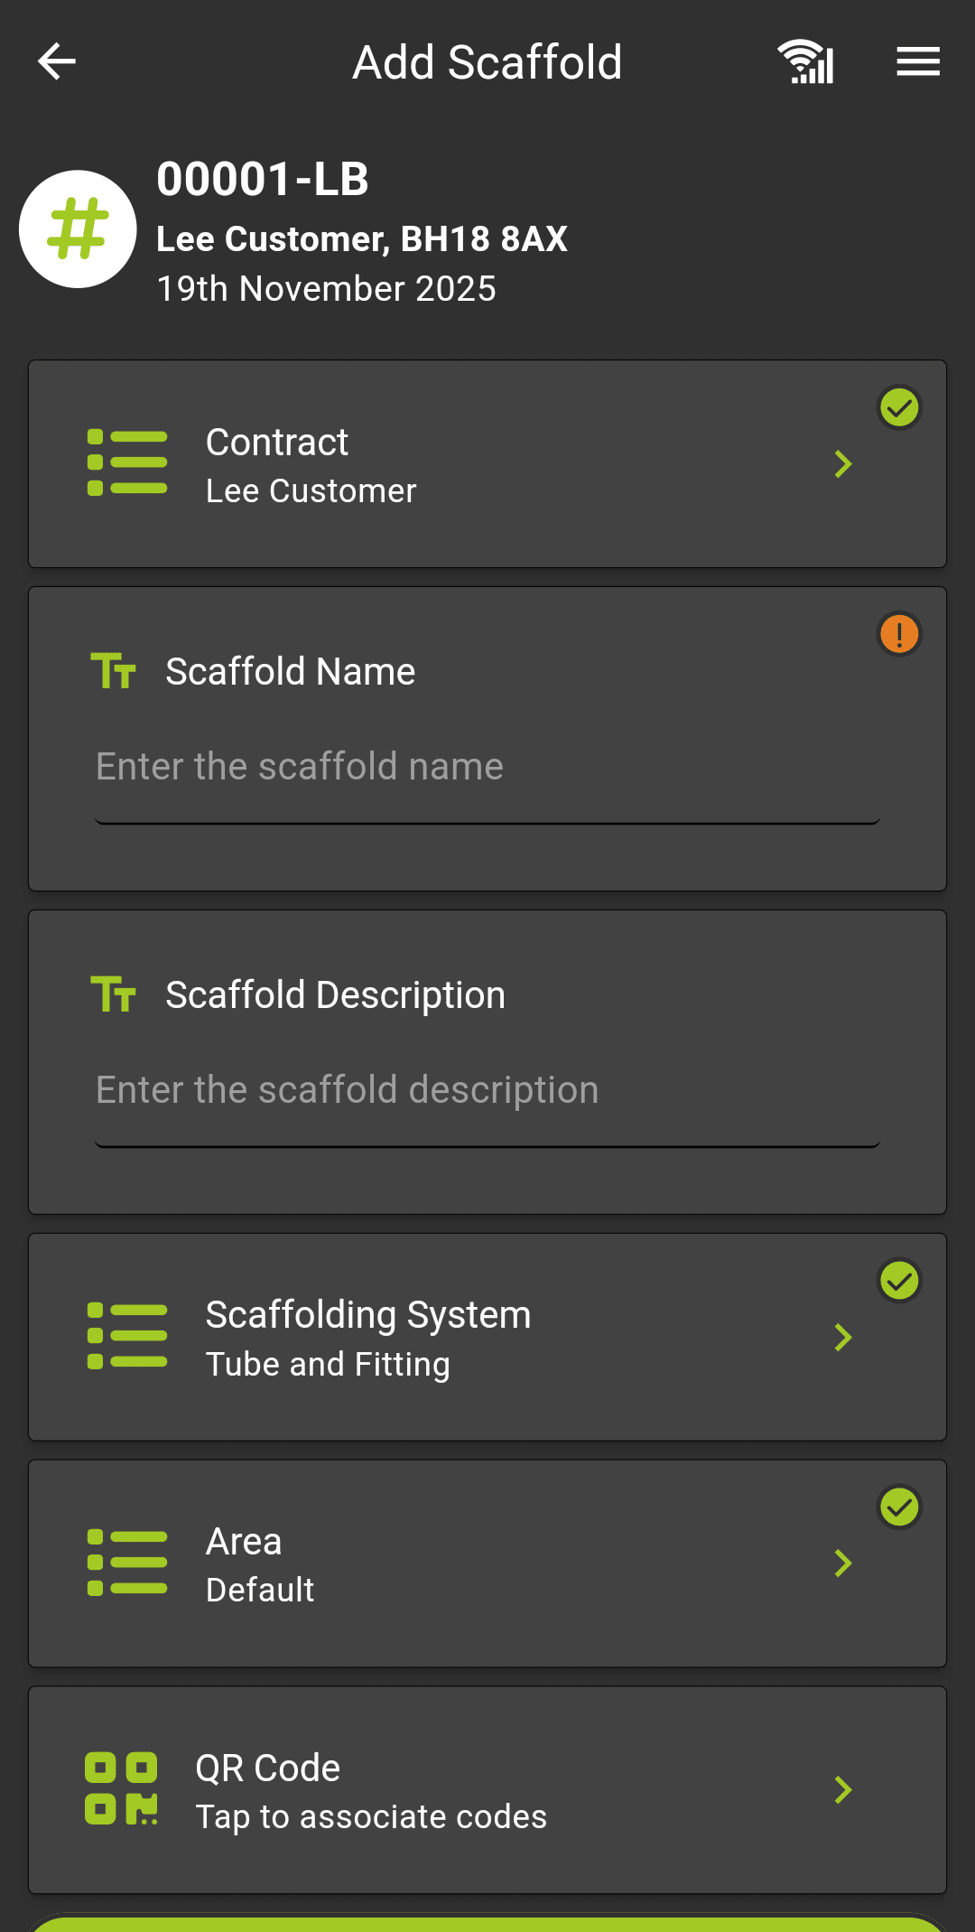Screen dimensions: 975x1932
Task: Tap the Scaffolding System list icon
Action: click(126, 1336)
